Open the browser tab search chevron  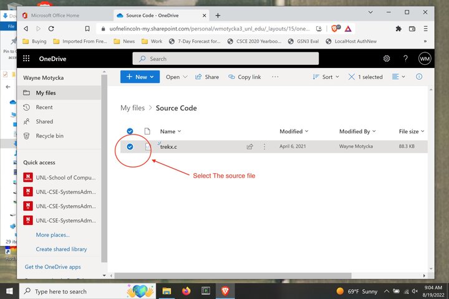[370, 12]
